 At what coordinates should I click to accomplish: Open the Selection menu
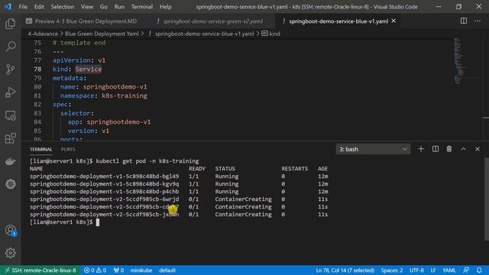click(63, 7)
